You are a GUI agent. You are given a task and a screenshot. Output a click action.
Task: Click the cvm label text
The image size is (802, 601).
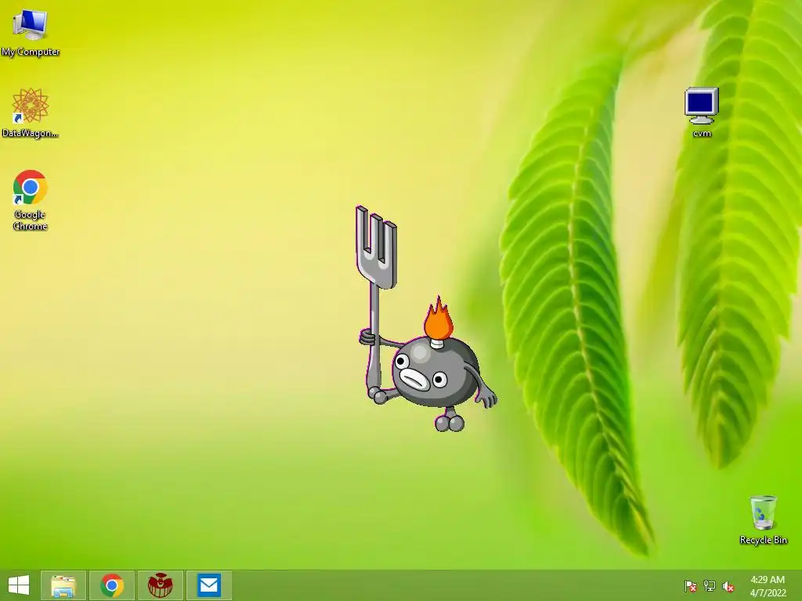[x=702, y=133]
